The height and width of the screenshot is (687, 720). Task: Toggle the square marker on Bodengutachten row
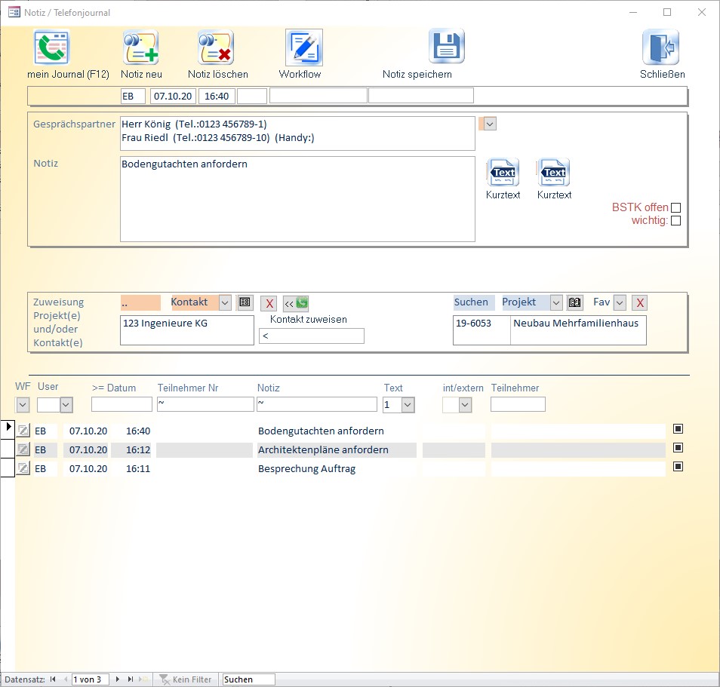[678, 429]
